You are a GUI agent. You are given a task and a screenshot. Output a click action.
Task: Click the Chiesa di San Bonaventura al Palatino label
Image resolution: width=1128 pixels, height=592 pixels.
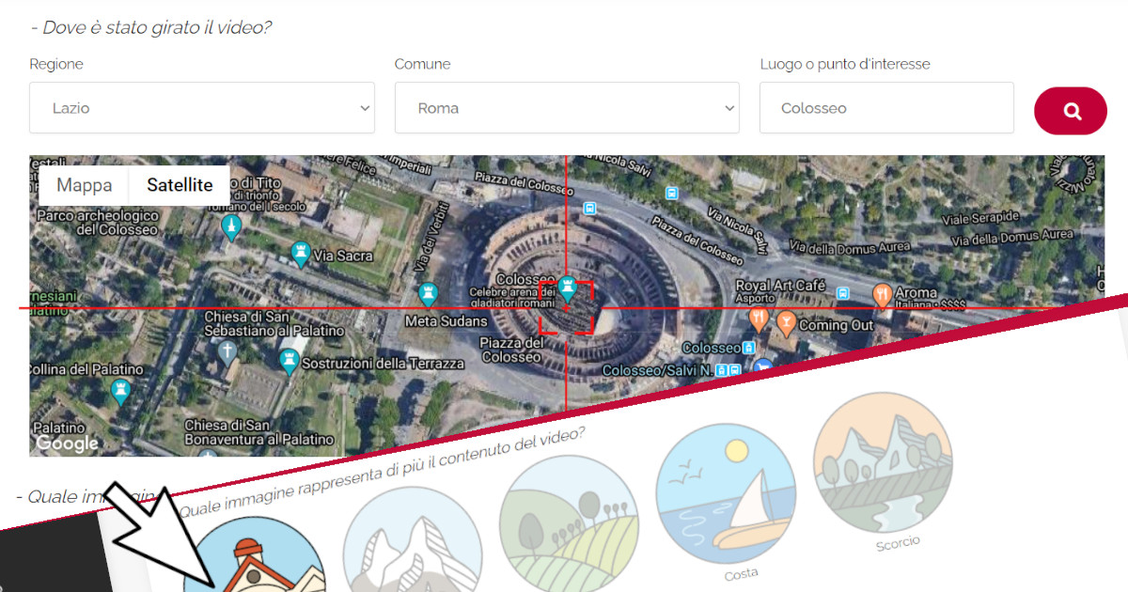coord(259,432)
